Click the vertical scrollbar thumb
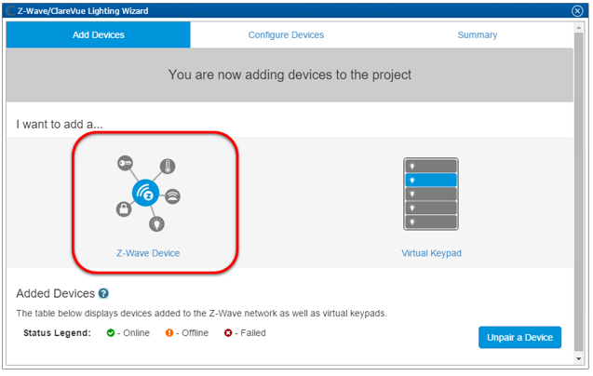This screenshot has width=593, height=376. [x=578, y=192]
